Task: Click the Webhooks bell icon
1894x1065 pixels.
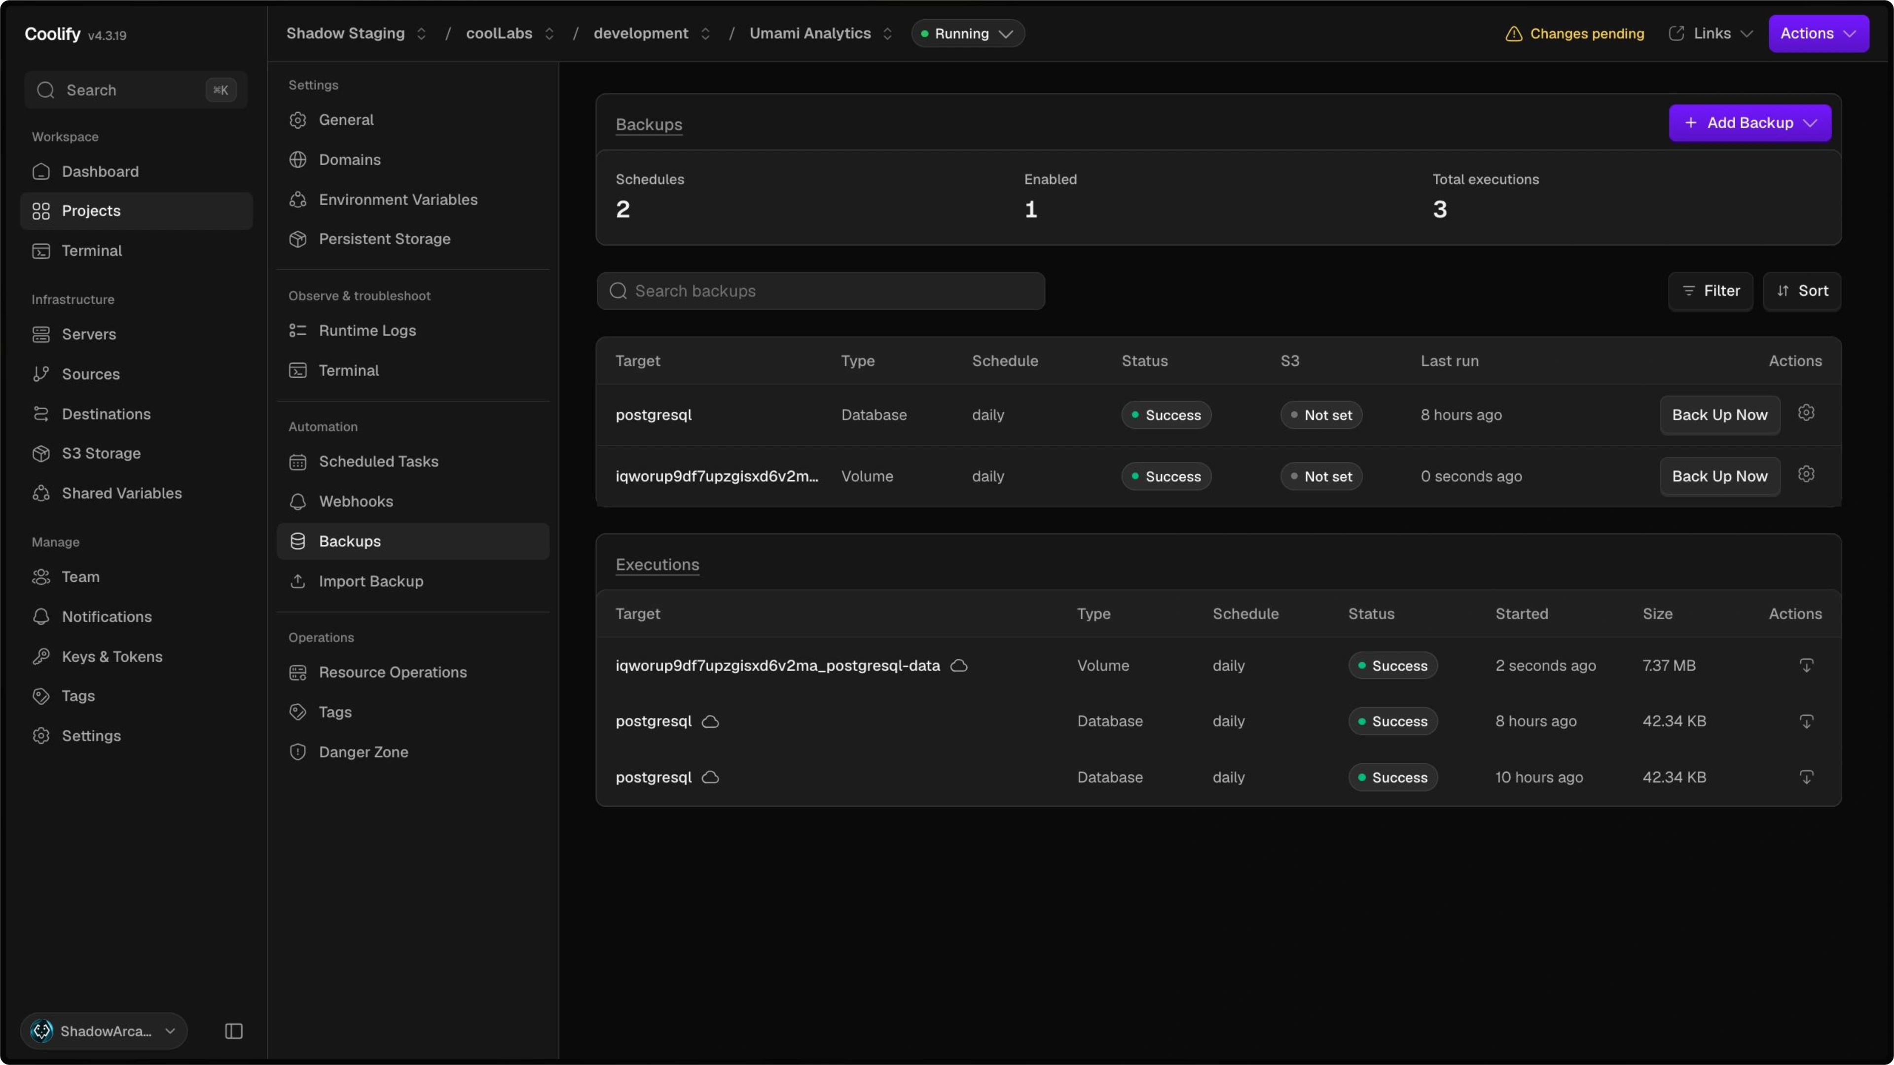Action: click(298, 501)
